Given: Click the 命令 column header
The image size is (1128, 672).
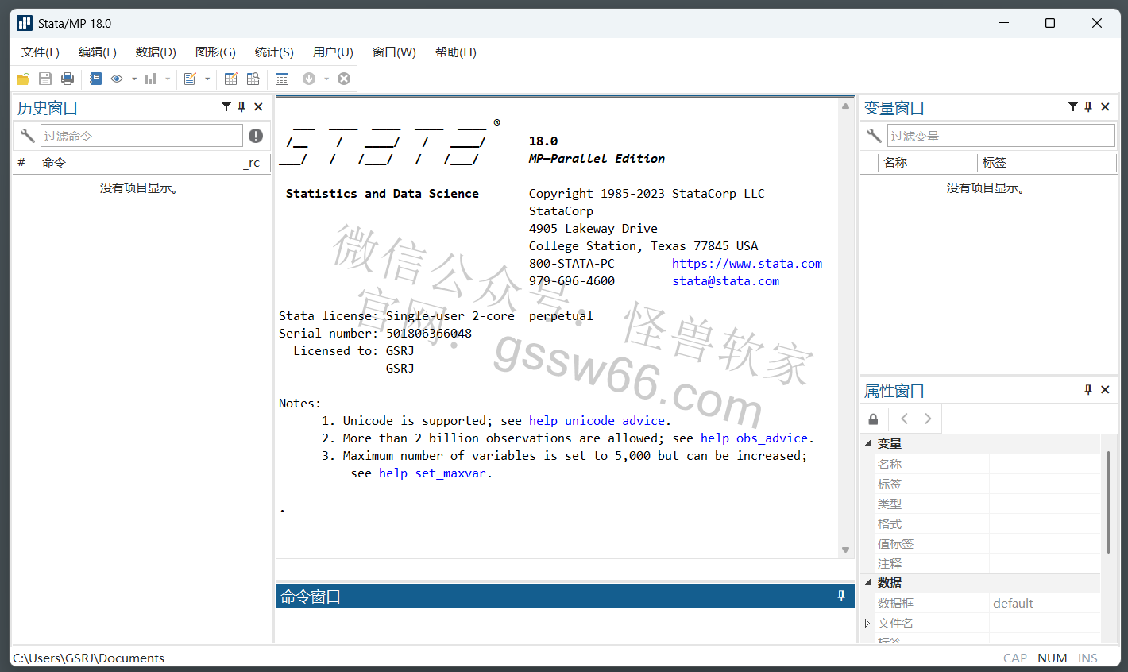Looking at the screenshot, I should tap(137, 163).
